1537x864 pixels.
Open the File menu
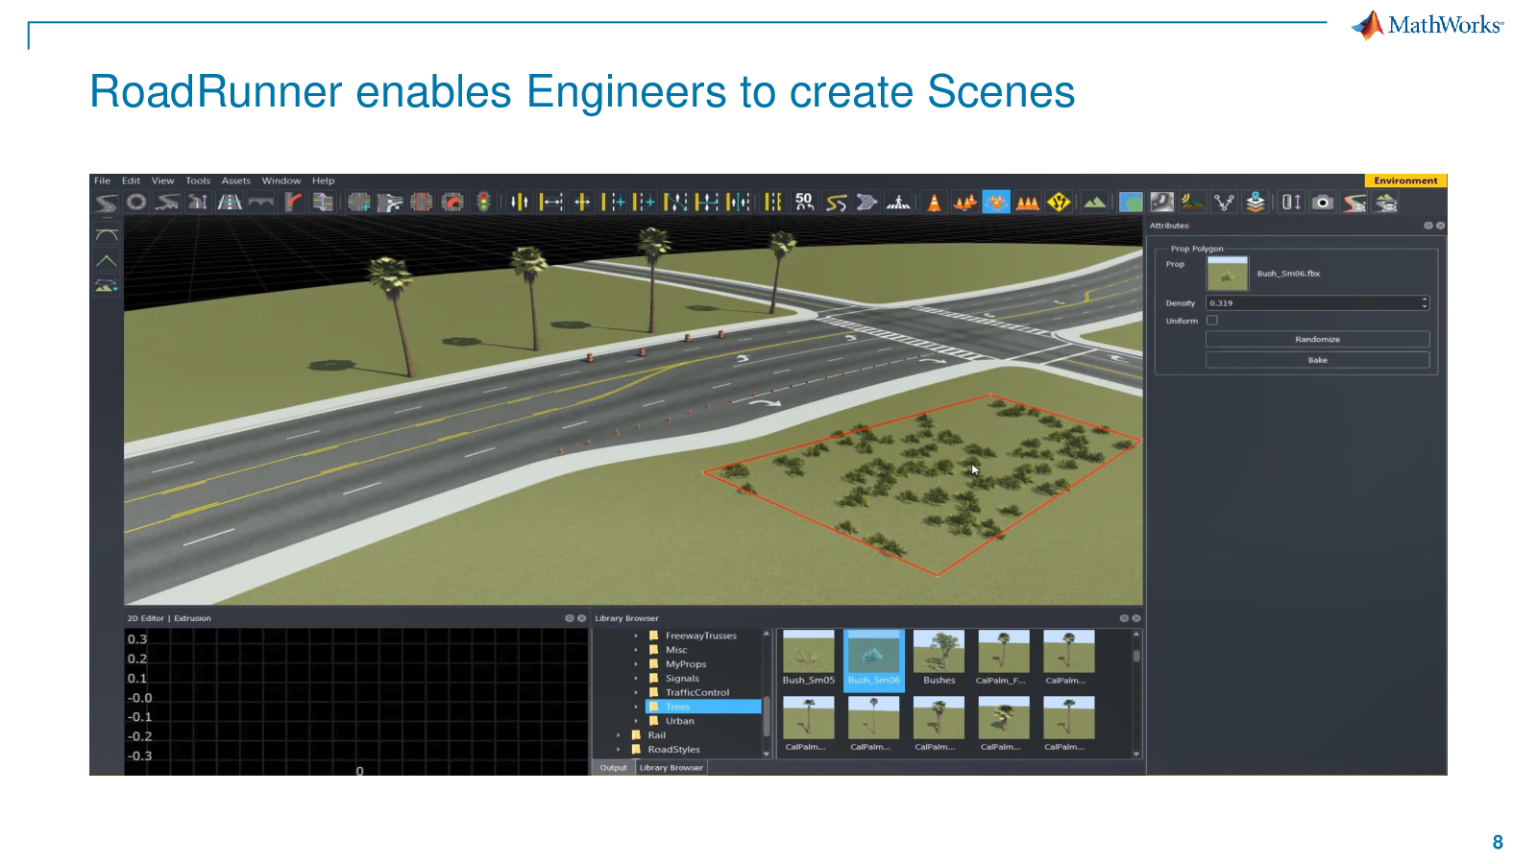[102, 180]
